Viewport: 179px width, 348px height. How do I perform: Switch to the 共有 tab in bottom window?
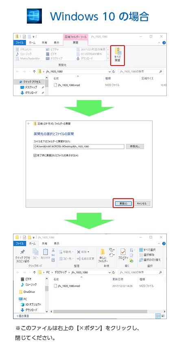44,243
